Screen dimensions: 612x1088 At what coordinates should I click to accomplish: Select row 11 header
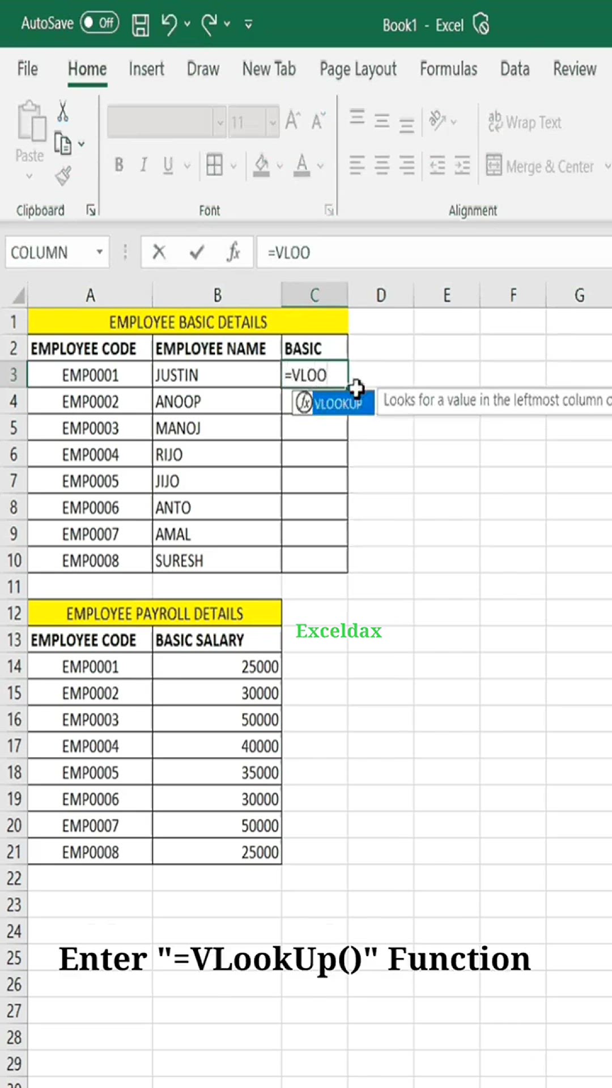pos(14,586)
